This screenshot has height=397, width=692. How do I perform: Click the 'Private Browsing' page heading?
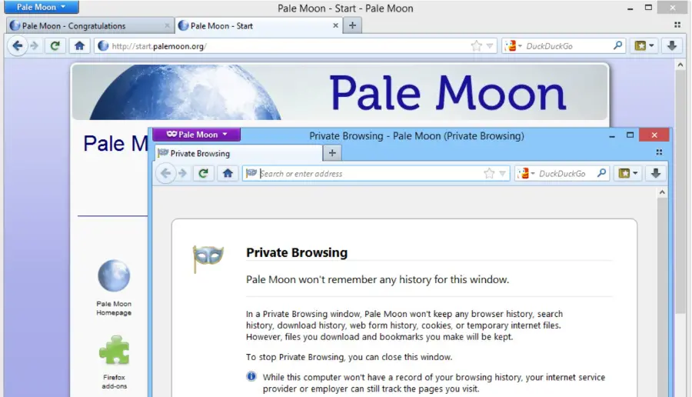click(297, 252)
